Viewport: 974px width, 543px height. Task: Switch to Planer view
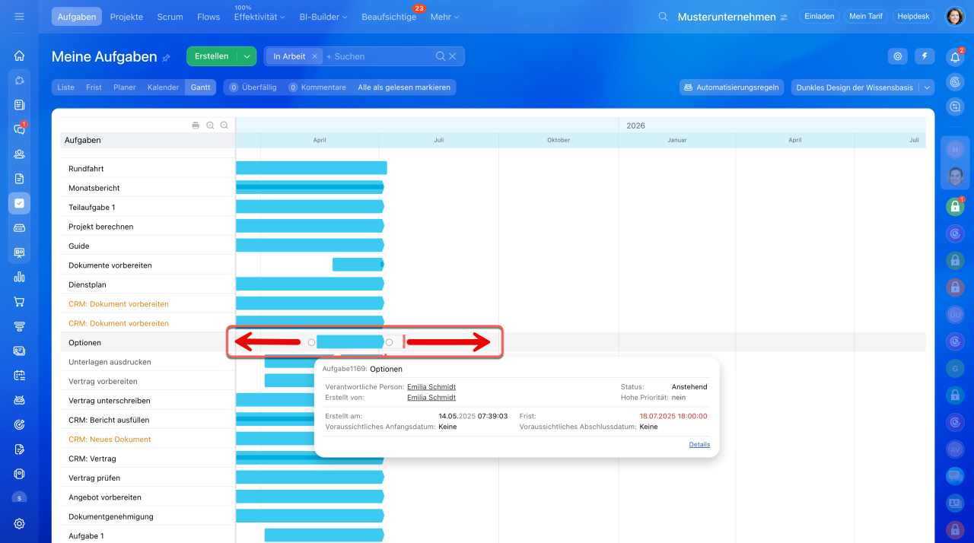pos(125,87)
